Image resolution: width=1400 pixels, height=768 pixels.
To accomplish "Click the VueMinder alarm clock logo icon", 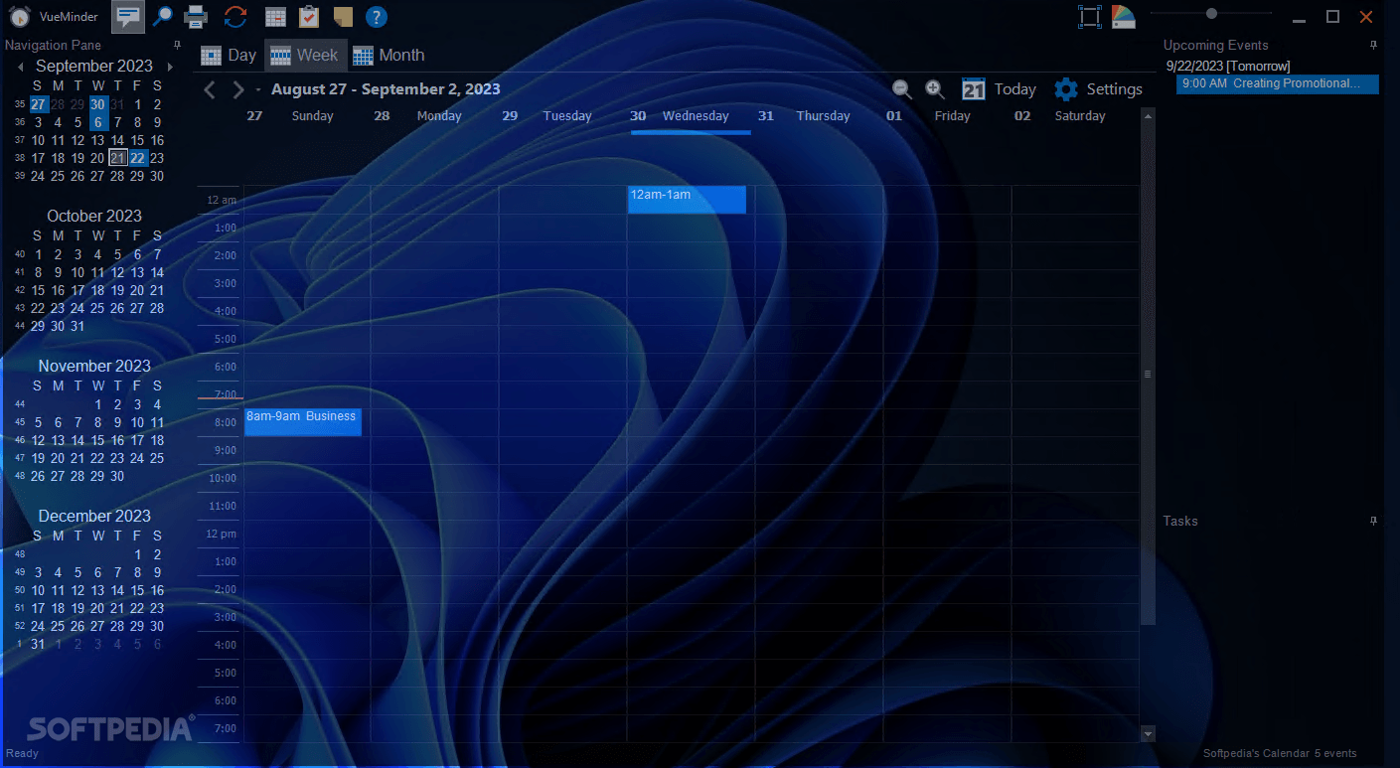I will [20, 17].
